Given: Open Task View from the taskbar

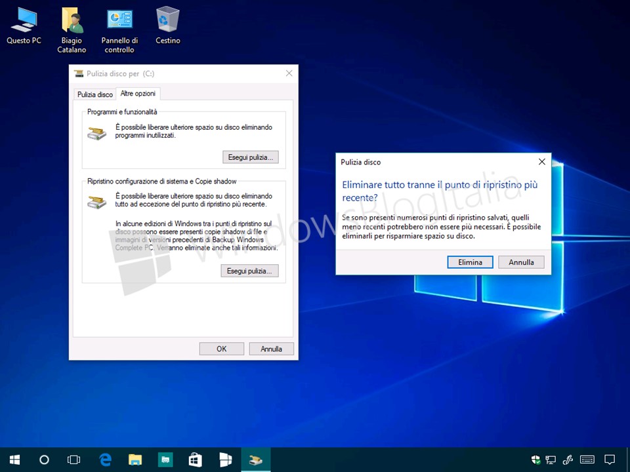Looking at the screenshot, I should click(74, 460).
